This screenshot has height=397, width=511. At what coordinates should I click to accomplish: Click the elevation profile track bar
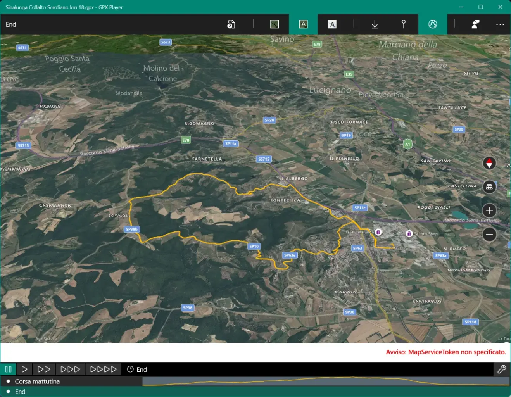(326, 381)
